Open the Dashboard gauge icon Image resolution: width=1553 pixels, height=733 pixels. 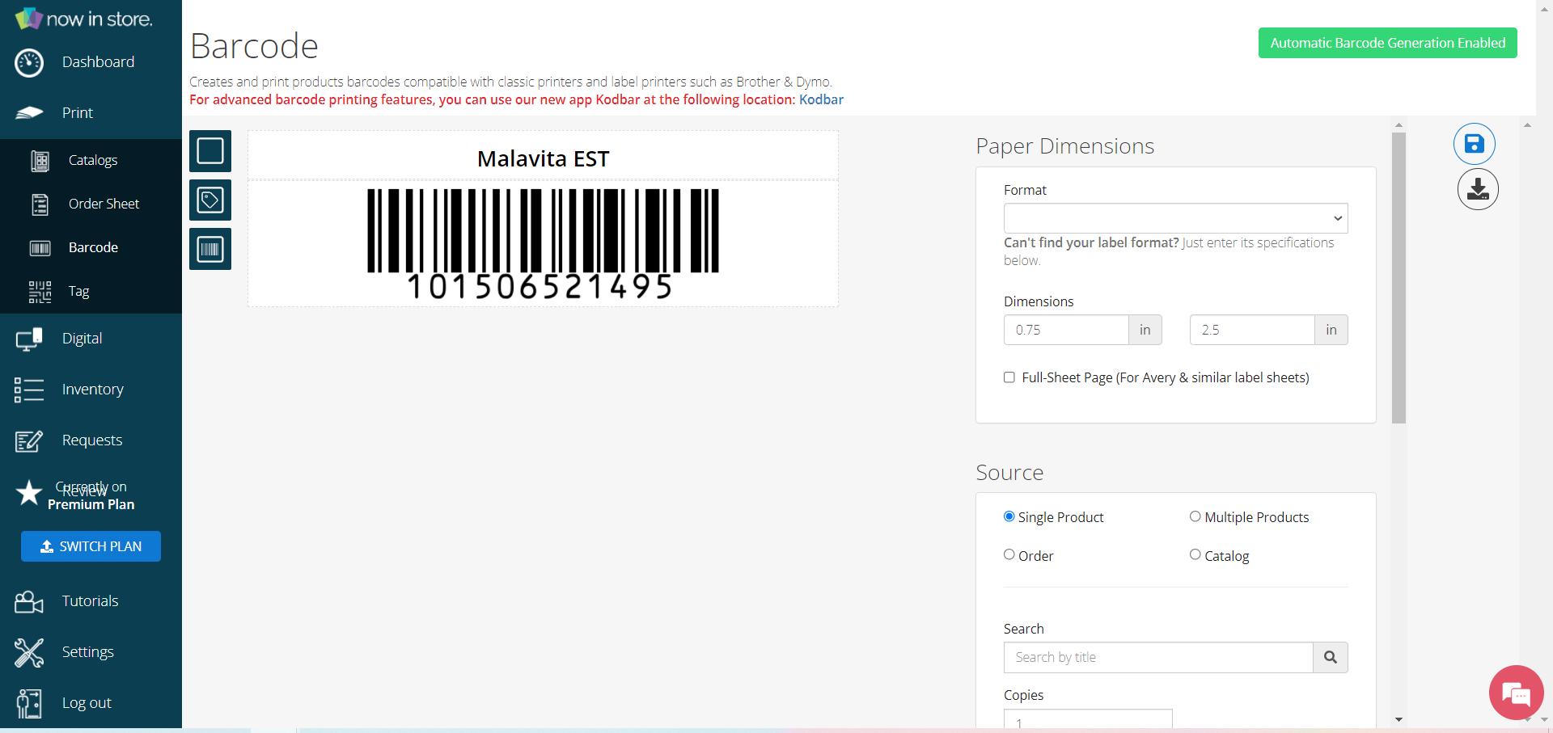29,62
